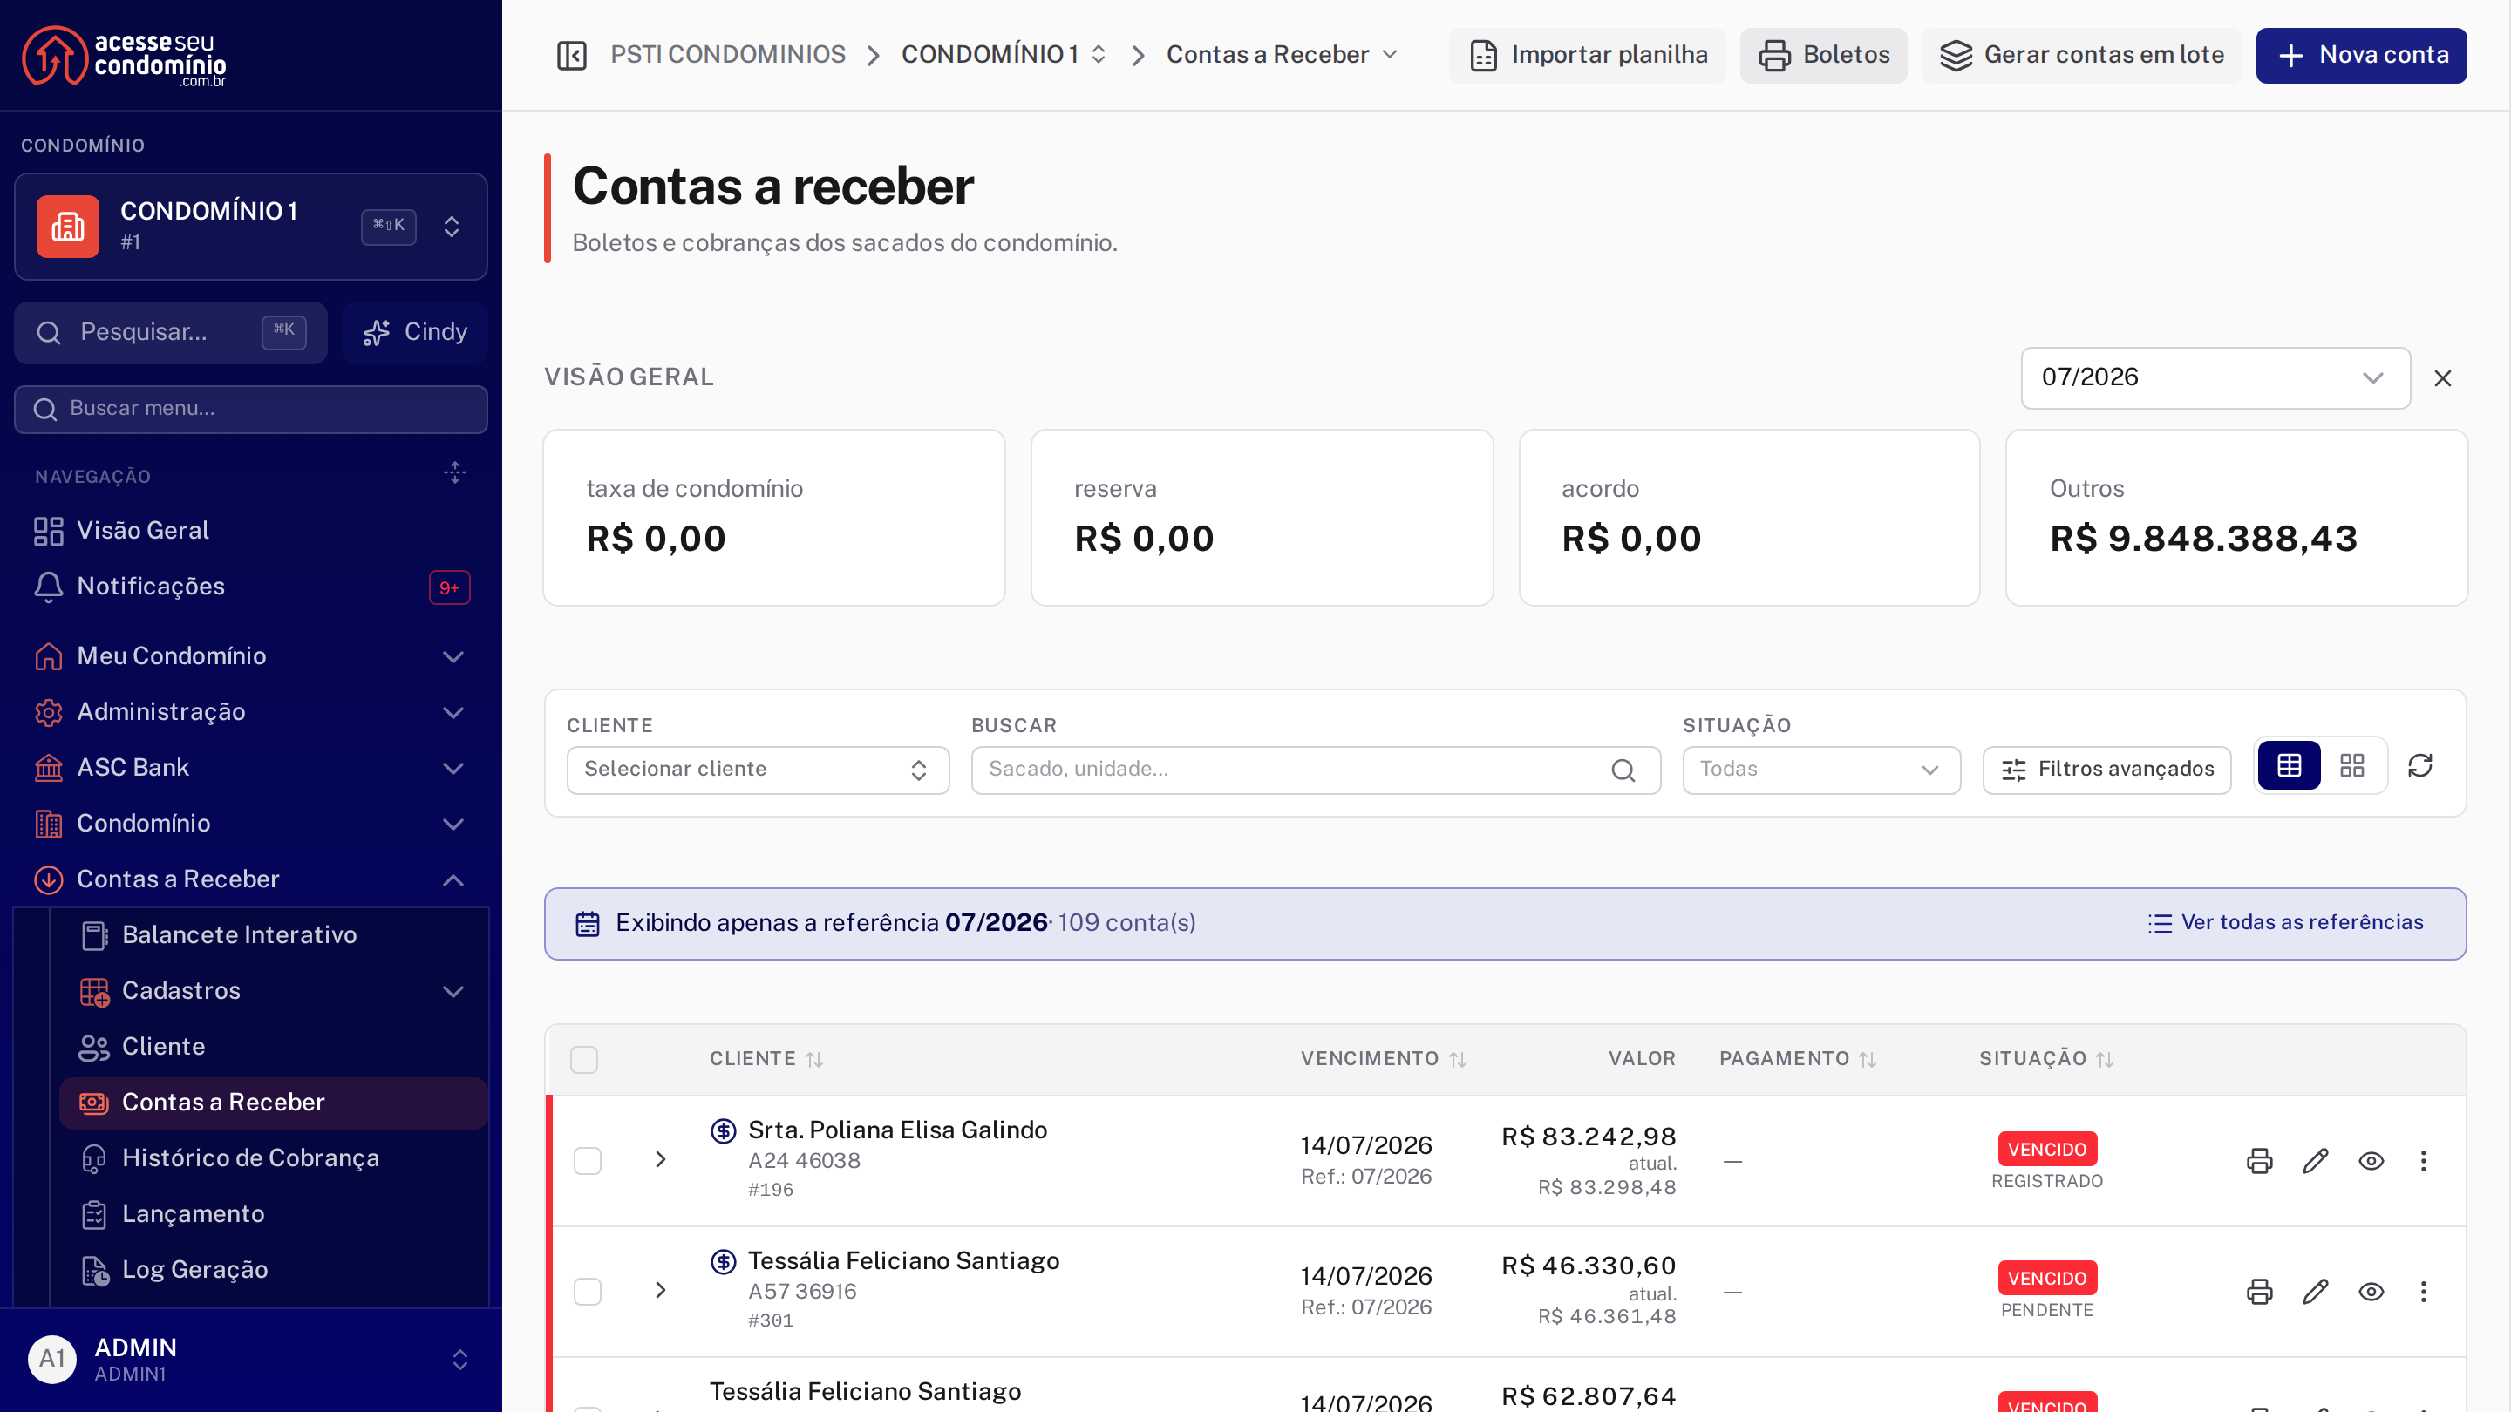2511x1412 pixels.
Task: Toggle the sidebar panel icon
Action: click(571, 56)
